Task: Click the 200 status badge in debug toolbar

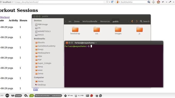Action: pos(32,96)
